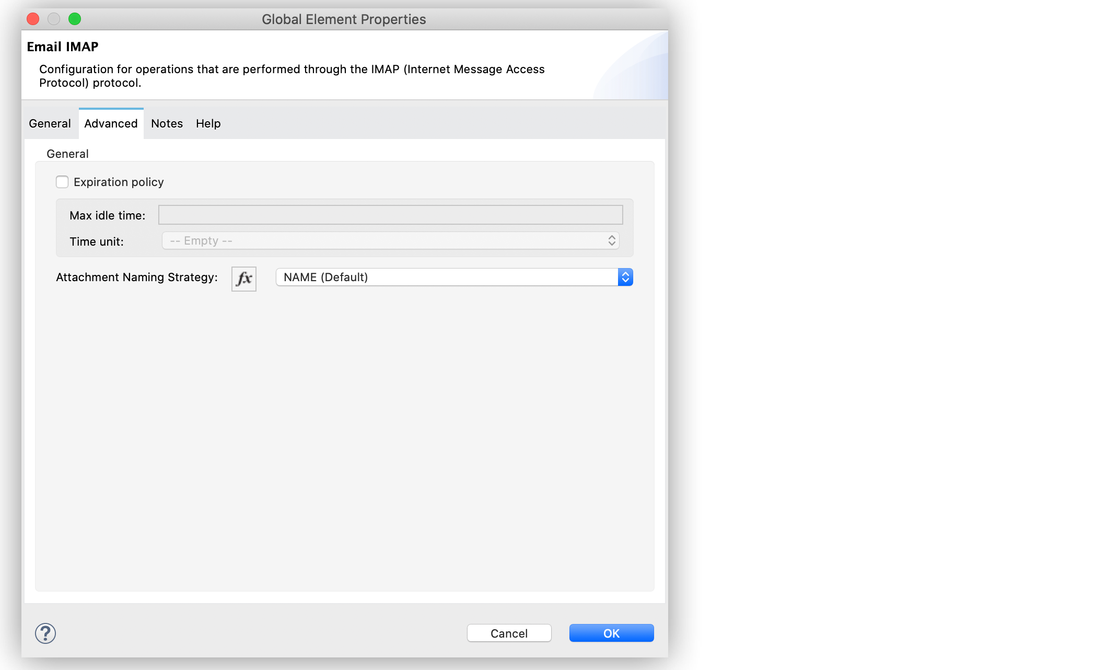The image size is (1119, 670).
Task: Open the help documentation panel
Action: click(207, 124)
